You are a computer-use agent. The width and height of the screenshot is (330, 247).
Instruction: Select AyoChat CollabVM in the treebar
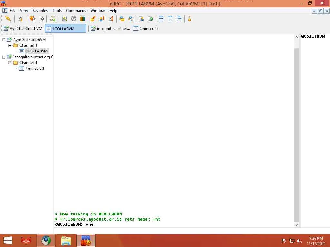pyautogui.click(x=29, y=40)
